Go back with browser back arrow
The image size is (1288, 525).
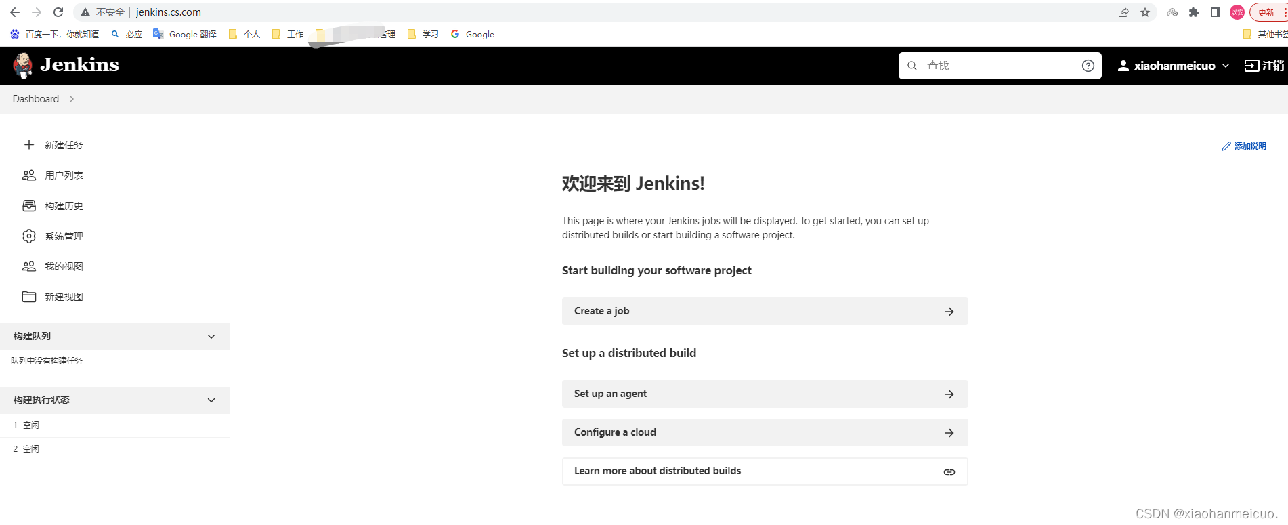[15, 12]
